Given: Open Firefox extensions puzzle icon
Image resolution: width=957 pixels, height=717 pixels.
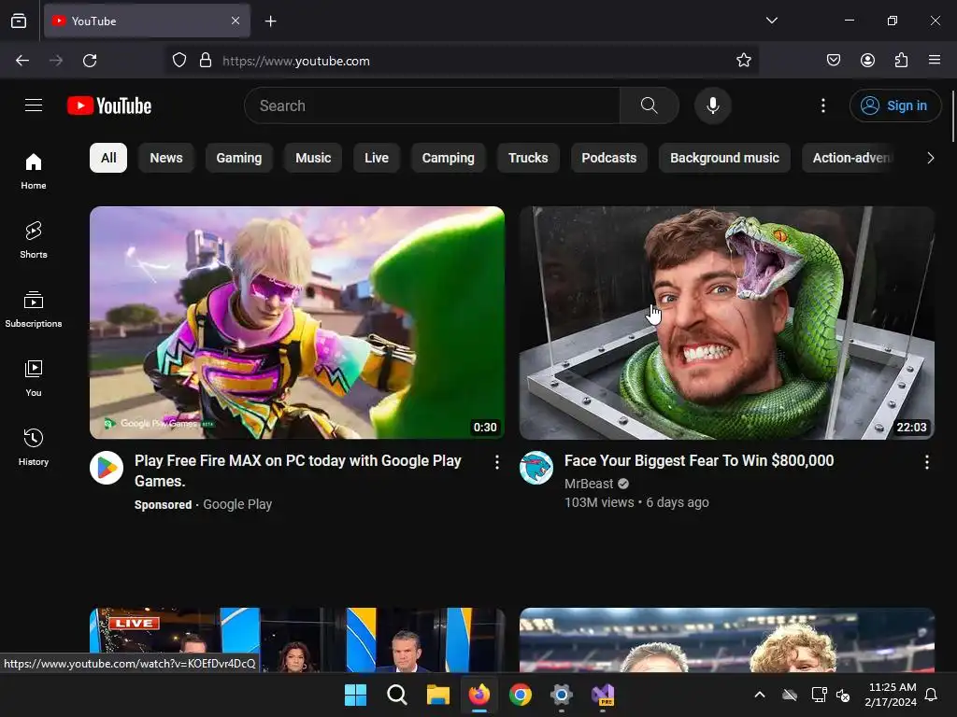Looking at the screenshot, I should point(901,61).
